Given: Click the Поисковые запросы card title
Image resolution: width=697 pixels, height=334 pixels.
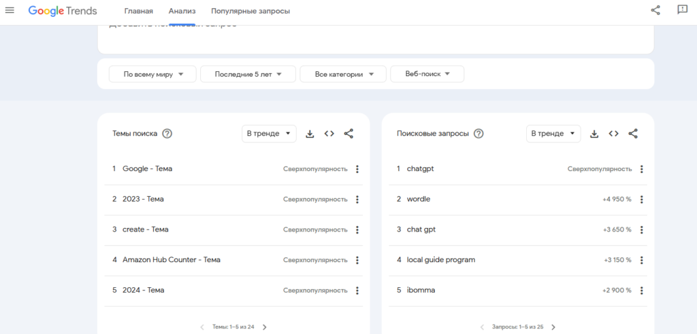Looking at the screenshot, I should coord(433,134).
